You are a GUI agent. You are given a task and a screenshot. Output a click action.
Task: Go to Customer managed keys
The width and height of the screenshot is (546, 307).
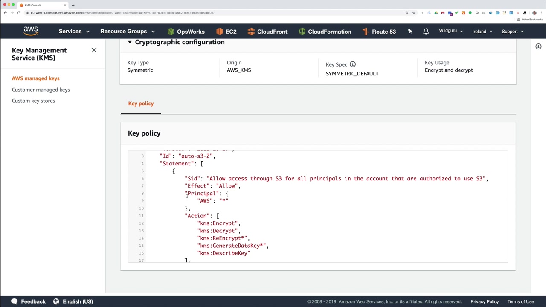(41, 90)
